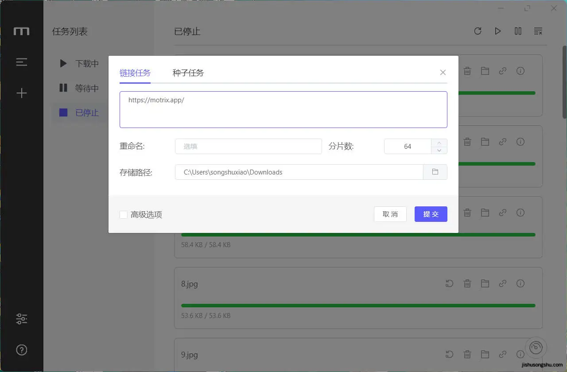Image resolution: width=567 pixels, height=372 pixels.
Task: Copy link of the 58.4 KB task
Action: (503, 213)
